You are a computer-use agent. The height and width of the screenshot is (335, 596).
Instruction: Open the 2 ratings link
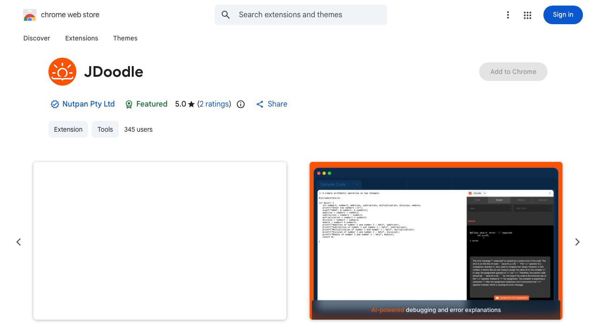point(214,104)
